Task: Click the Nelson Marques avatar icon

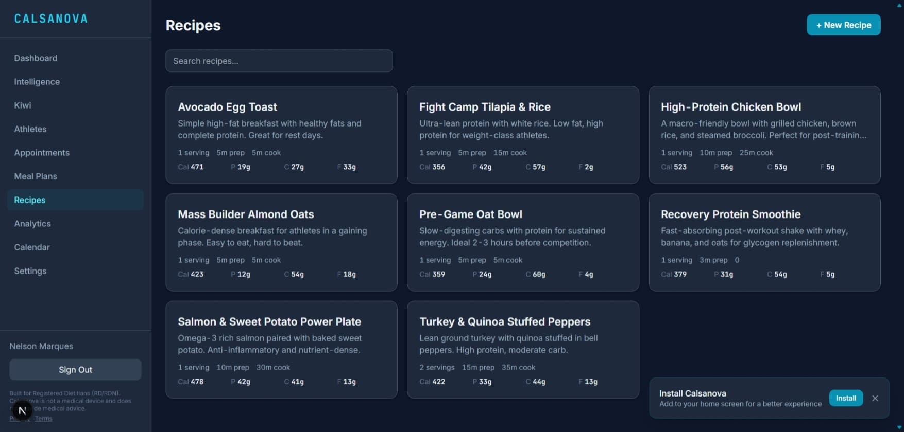Action: tap(22, 410)
